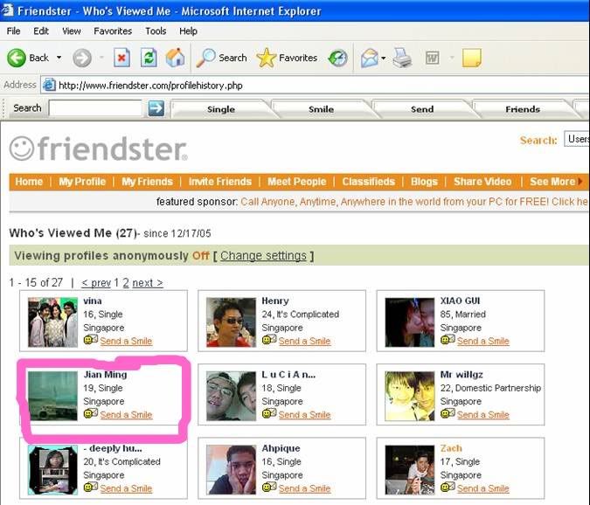Viewport: 590px width, 505px height.
Task: Go to page 2 of viewers
Action: tap(126, 282)
